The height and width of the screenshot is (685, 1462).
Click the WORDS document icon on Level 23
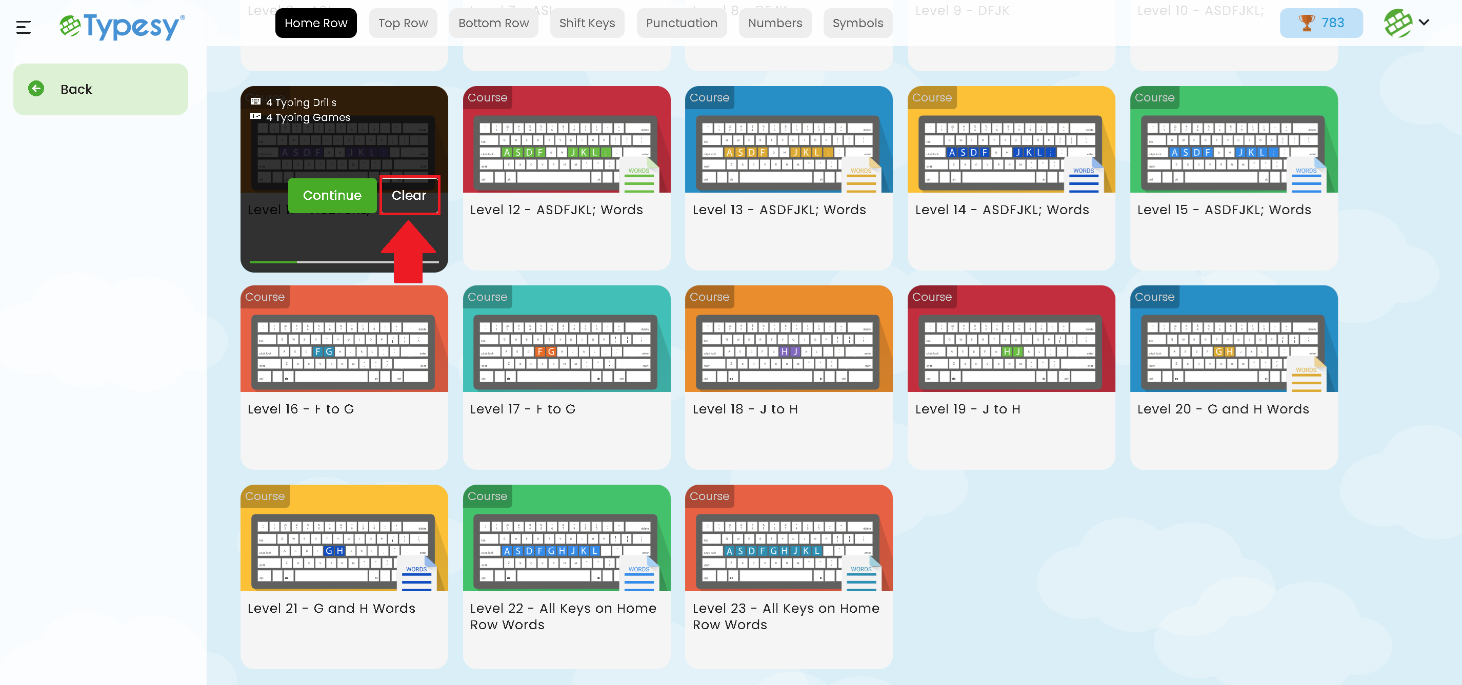click(x=862, y=573)
